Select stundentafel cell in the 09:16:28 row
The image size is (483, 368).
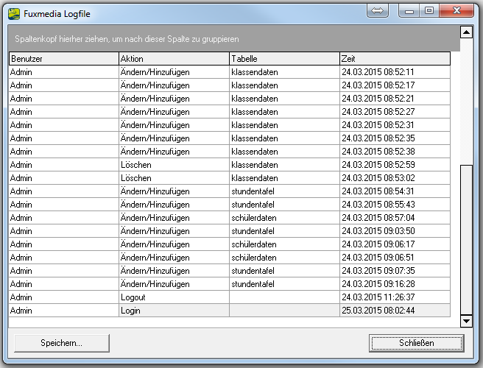285,283
